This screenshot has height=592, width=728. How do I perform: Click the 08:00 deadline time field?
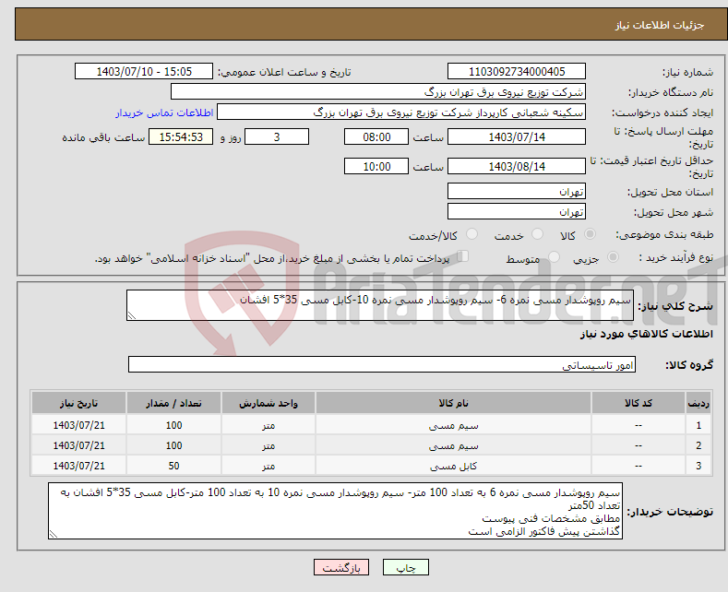pos(376,136)
